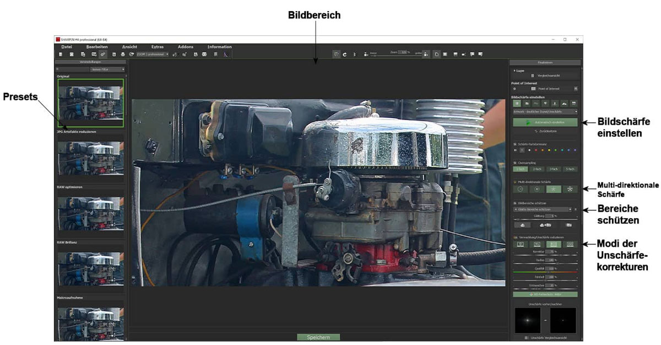This screenshot has width=661, height=345.
Task: Click the share arrow icon beside the printer
Action: pos(131,55)
